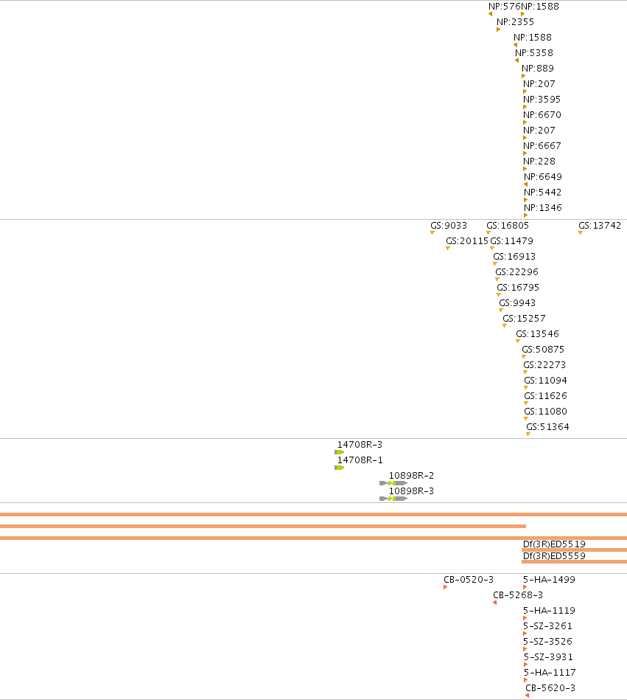Click the red CB-0520-3 triangle marker
Screen dimensions: 627x700
[446, 587]
